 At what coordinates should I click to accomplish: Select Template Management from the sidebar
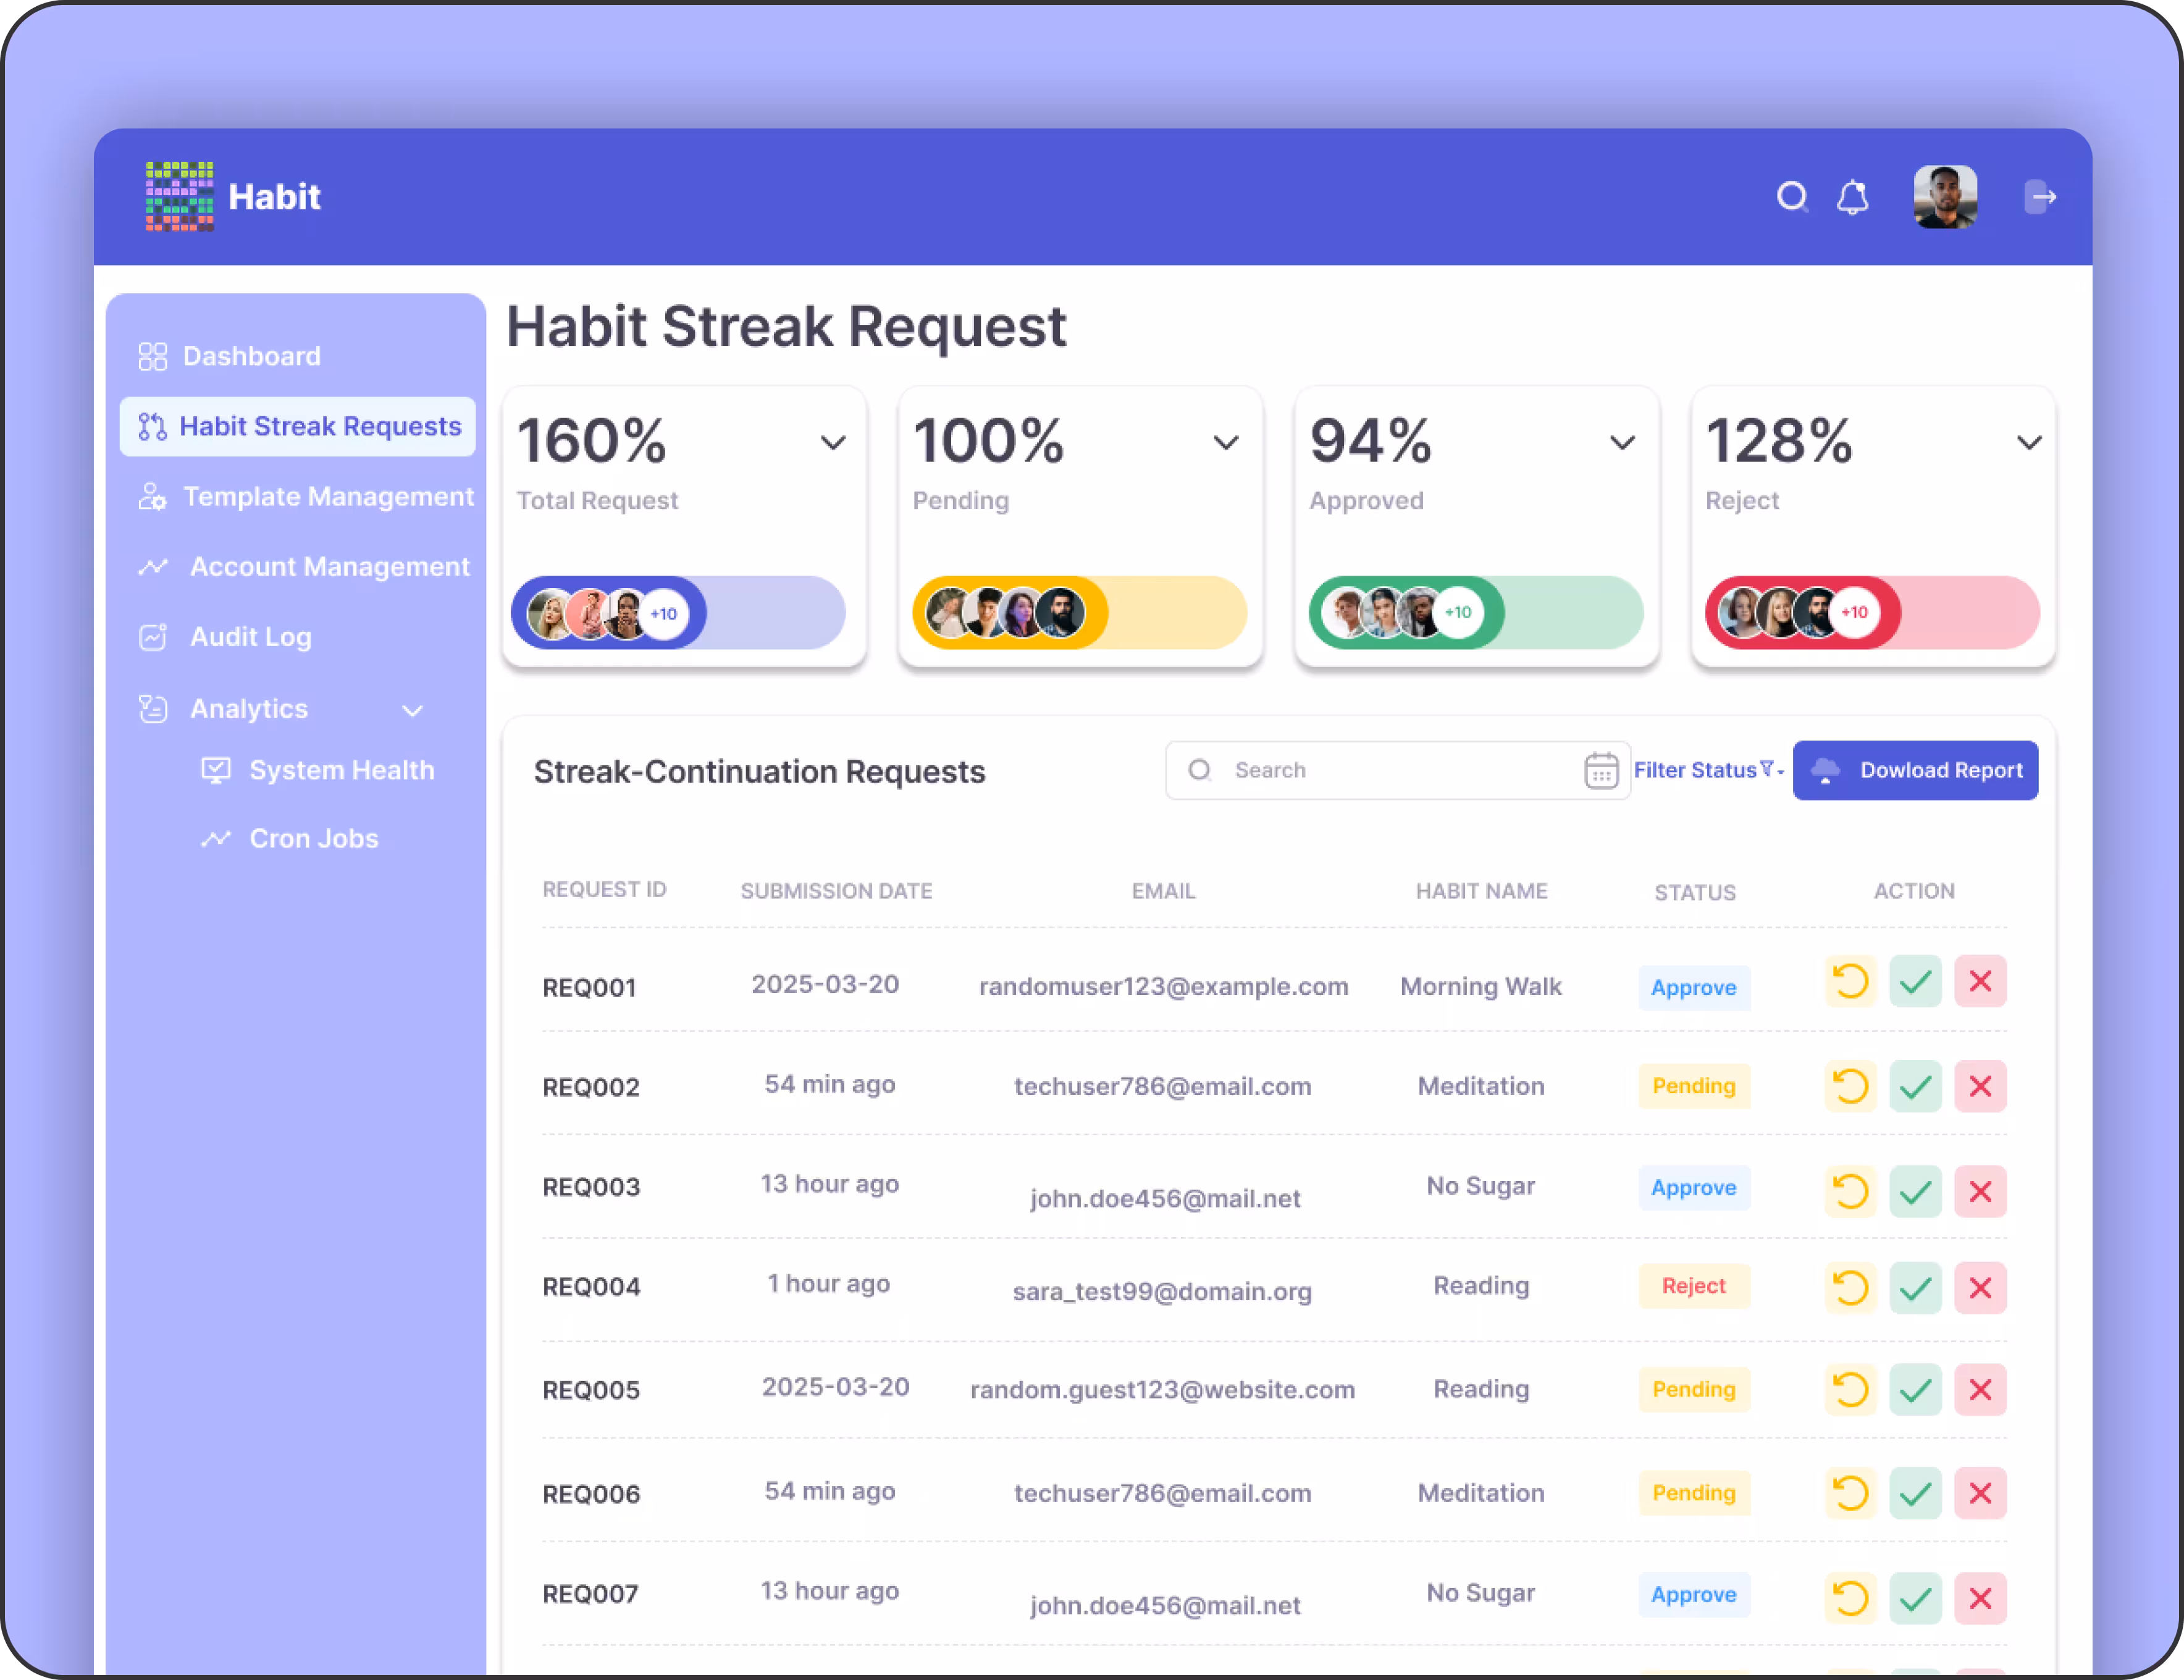[x=328, y=496]
